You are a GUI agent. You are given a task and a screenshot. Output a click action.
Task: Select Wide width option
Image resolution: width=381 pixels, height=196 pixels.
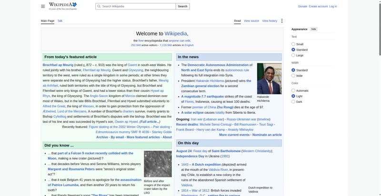(293, 76)
